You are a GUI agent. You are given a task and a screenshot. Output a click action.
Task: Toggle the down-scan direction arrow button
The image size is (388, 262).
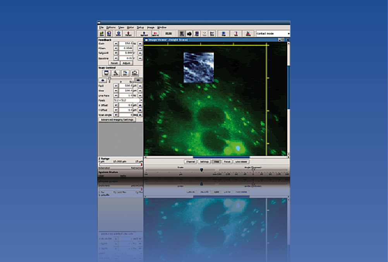[x=103, y=81]
